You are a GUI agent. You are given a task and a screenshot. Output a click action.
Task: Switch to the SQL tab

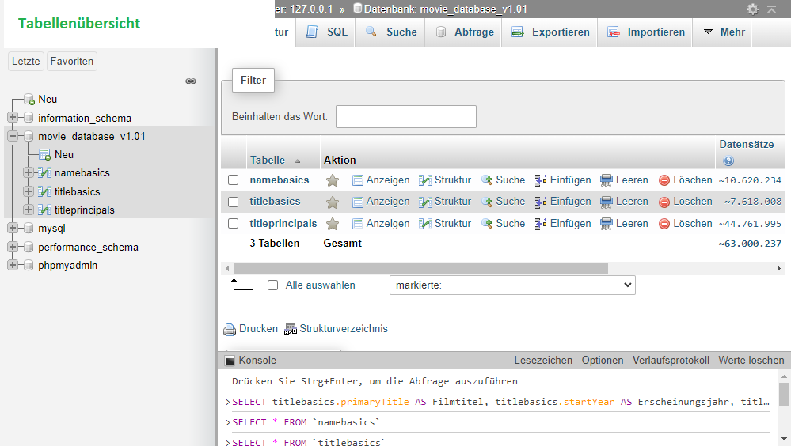327,32
